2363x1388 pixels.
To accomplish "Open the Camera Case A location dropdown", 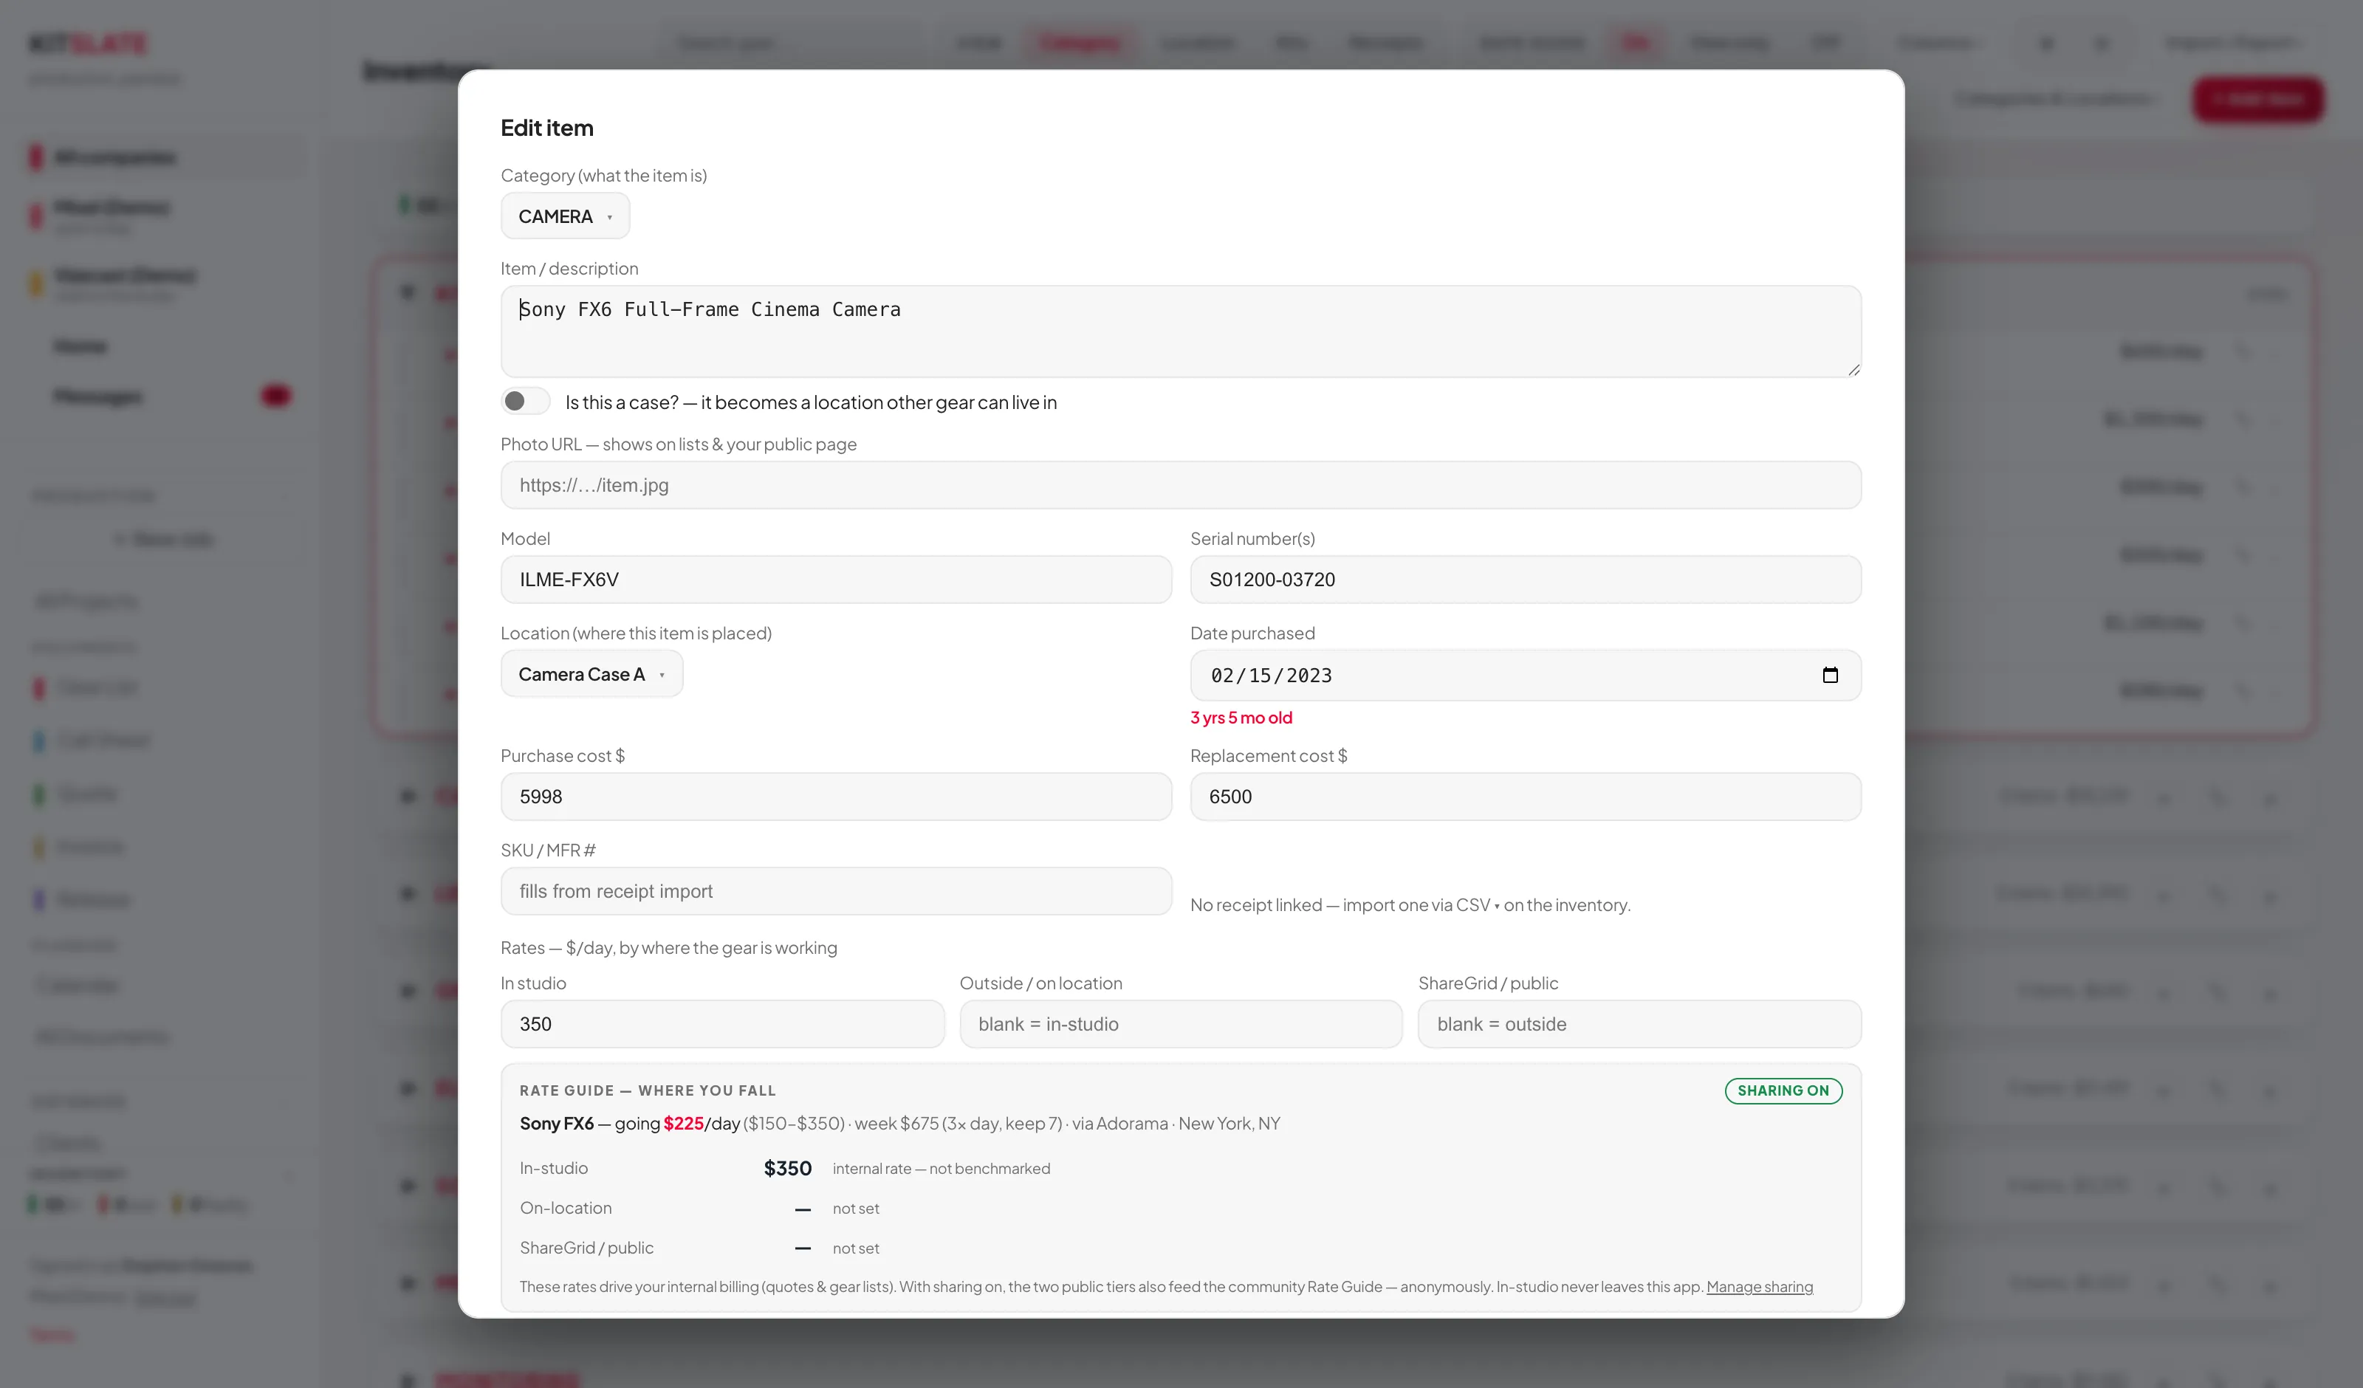I will [x=591, y=674].
